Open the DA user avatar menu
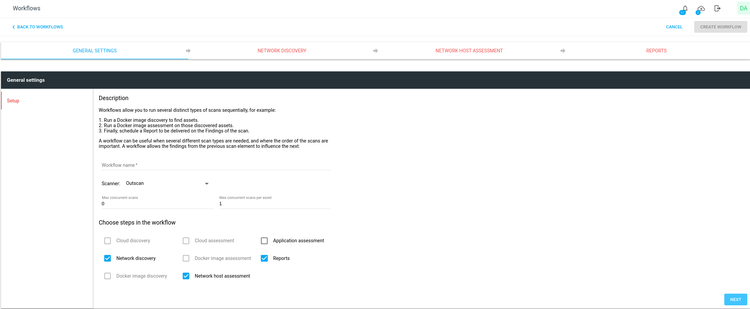The width and height of the screenshot is (750, 309). tap(743, 8)
